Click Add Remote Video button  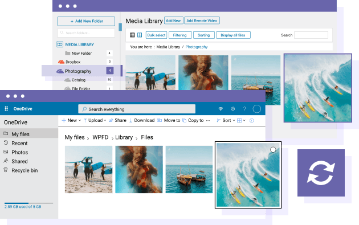click(x=202, y=21)
